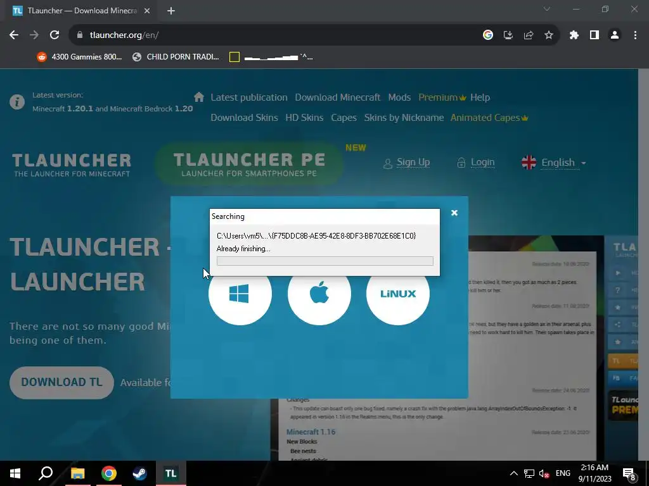Click the Searching dialog progress bar
649x486 pixels.
325,261
